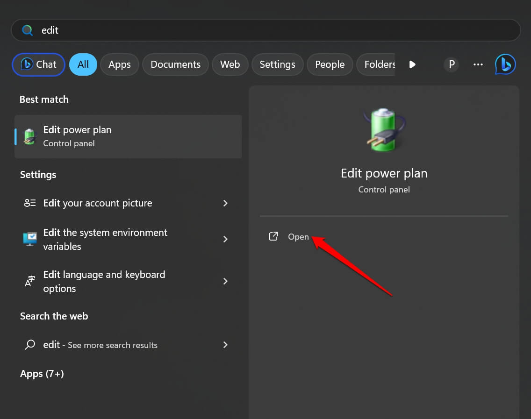Expand the web search result chevron
531x419 pixels.
click(x=225, y=345)
